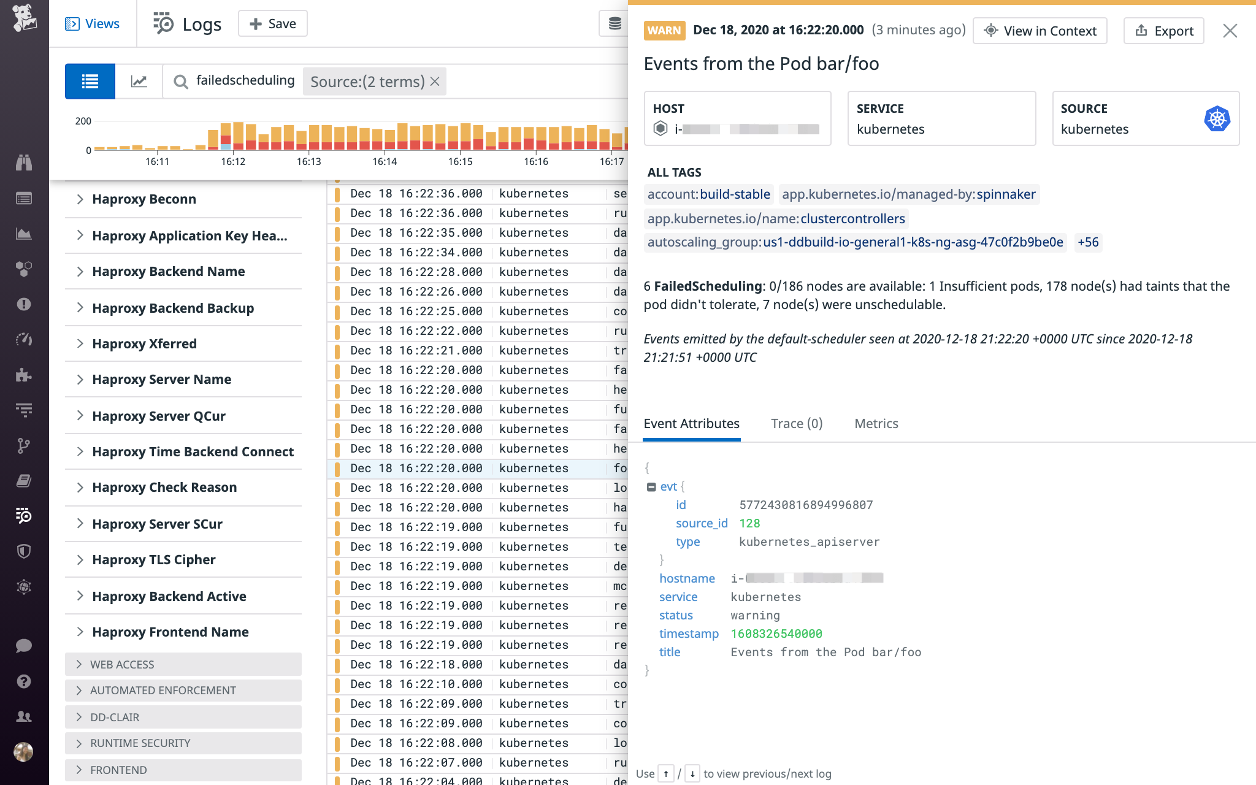Switch to the list view toggle
The image size is (1256, 785).
90,80
